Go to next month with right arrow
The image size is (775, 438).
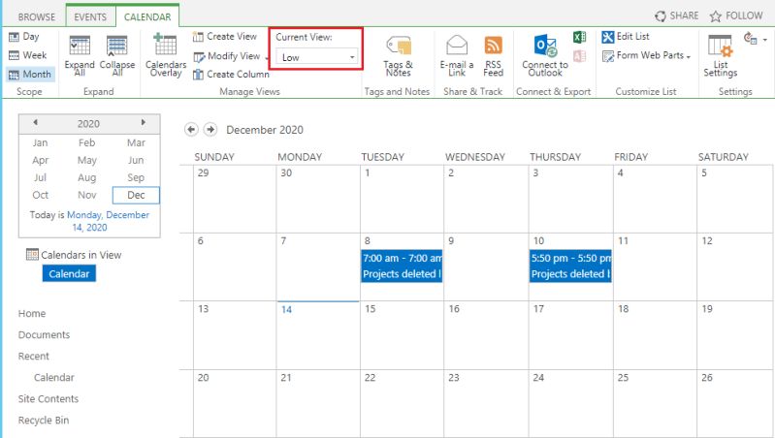(210, 130)
